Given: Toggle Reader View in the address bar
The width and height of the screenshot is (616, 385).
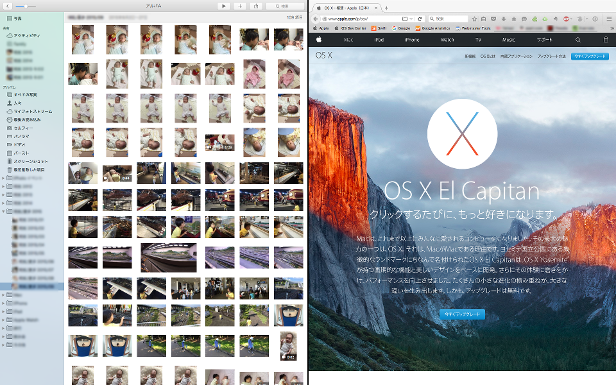Looking at the screenshot, I should [405, 19].
